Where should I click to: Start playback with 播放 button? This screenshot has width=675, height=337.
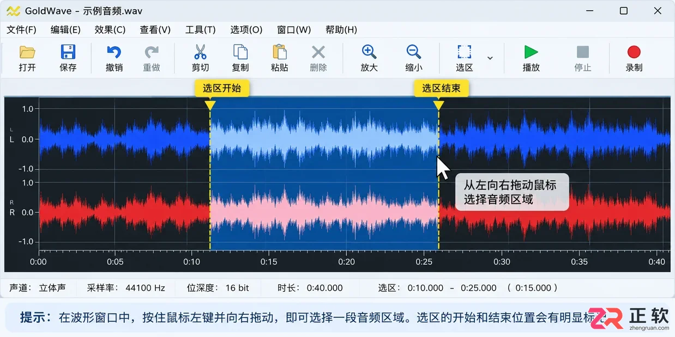[531, 52]
